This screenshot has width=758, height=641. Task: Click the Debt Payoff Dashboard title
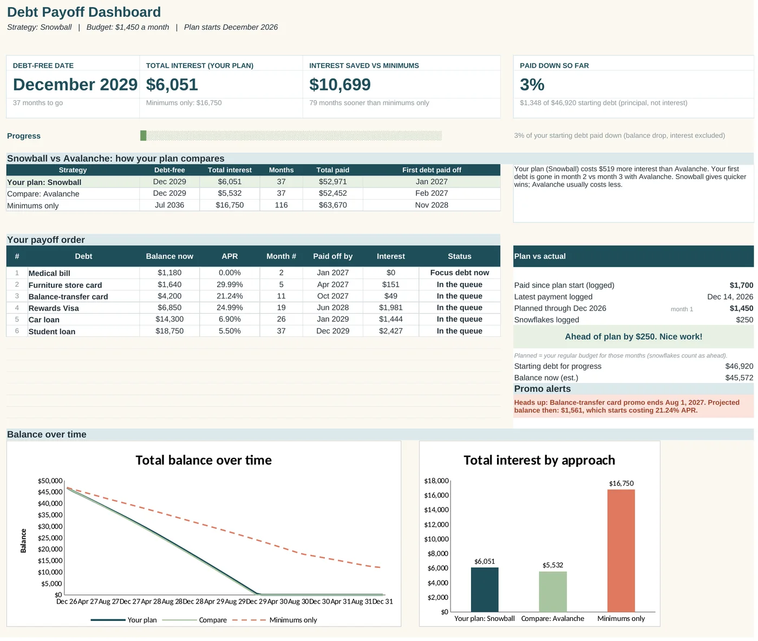pyautogui.click(x=84, y=12)
